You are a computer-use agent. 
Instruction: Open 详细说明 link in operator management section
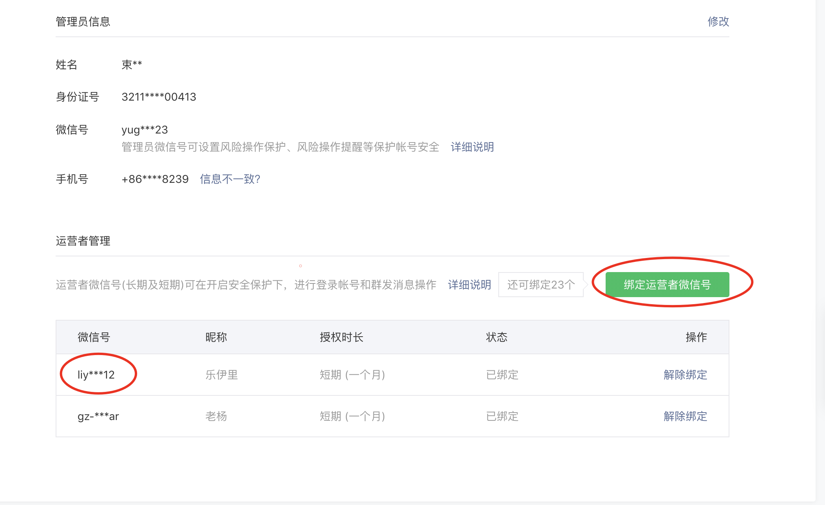(x=469, y=285)
